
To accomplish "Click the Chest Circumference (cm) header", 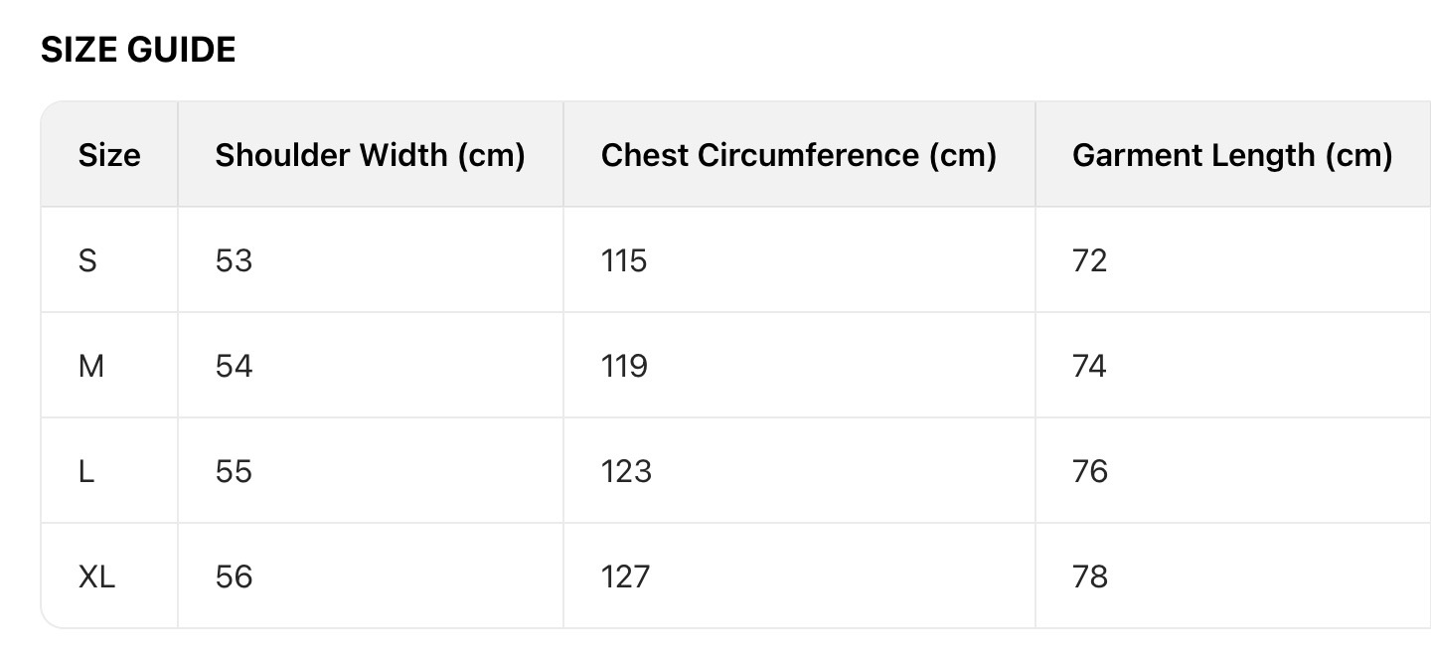I will coord(798,155).
